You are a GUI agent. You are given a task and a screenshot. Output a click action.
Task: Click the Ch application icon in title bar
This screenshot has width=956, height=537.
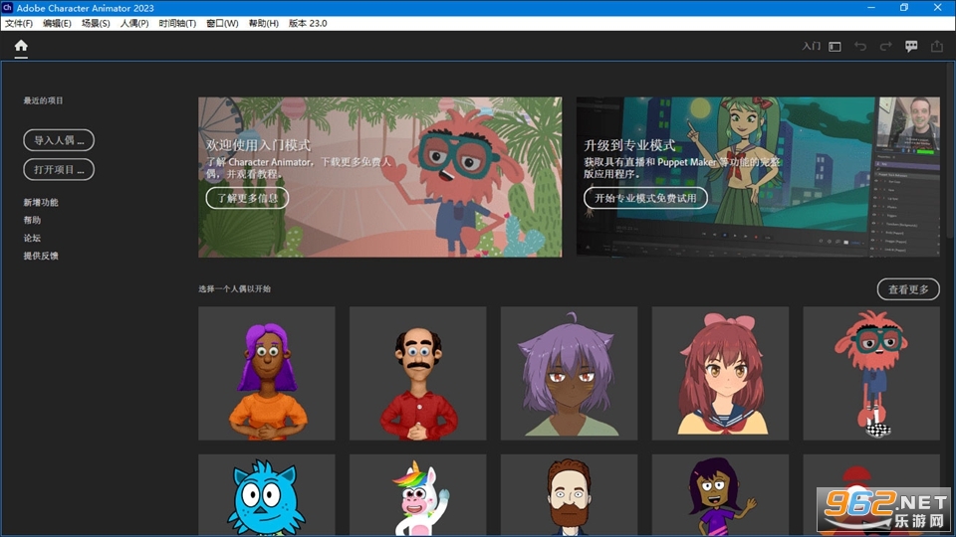(x=7, y=7)
